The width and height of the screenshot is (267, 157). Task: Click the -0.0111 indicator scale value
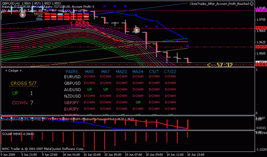(261, 128)
